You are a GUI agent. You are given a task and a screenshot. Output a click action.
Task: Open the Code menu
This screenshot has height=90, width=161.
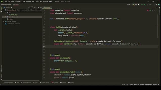[23, 2]
